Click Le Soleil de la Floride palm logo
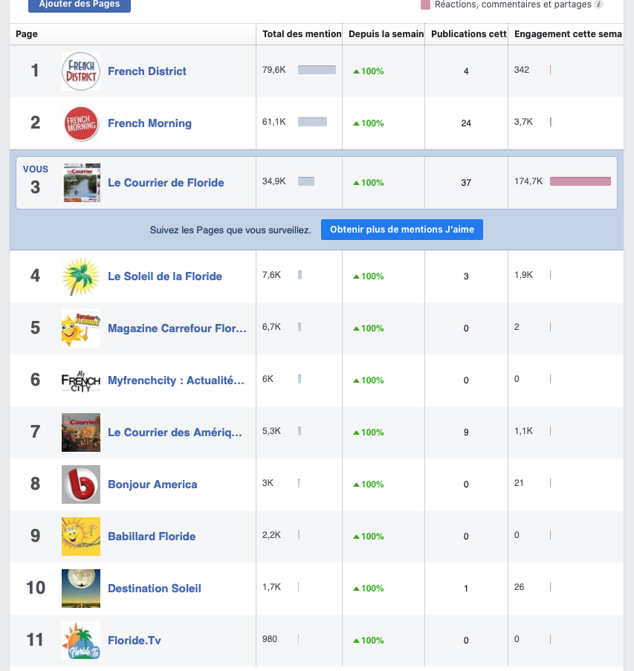 (81, 276)
